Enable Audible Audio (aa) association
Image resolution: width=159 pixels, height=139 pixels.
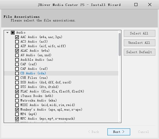tap(17, 60)
